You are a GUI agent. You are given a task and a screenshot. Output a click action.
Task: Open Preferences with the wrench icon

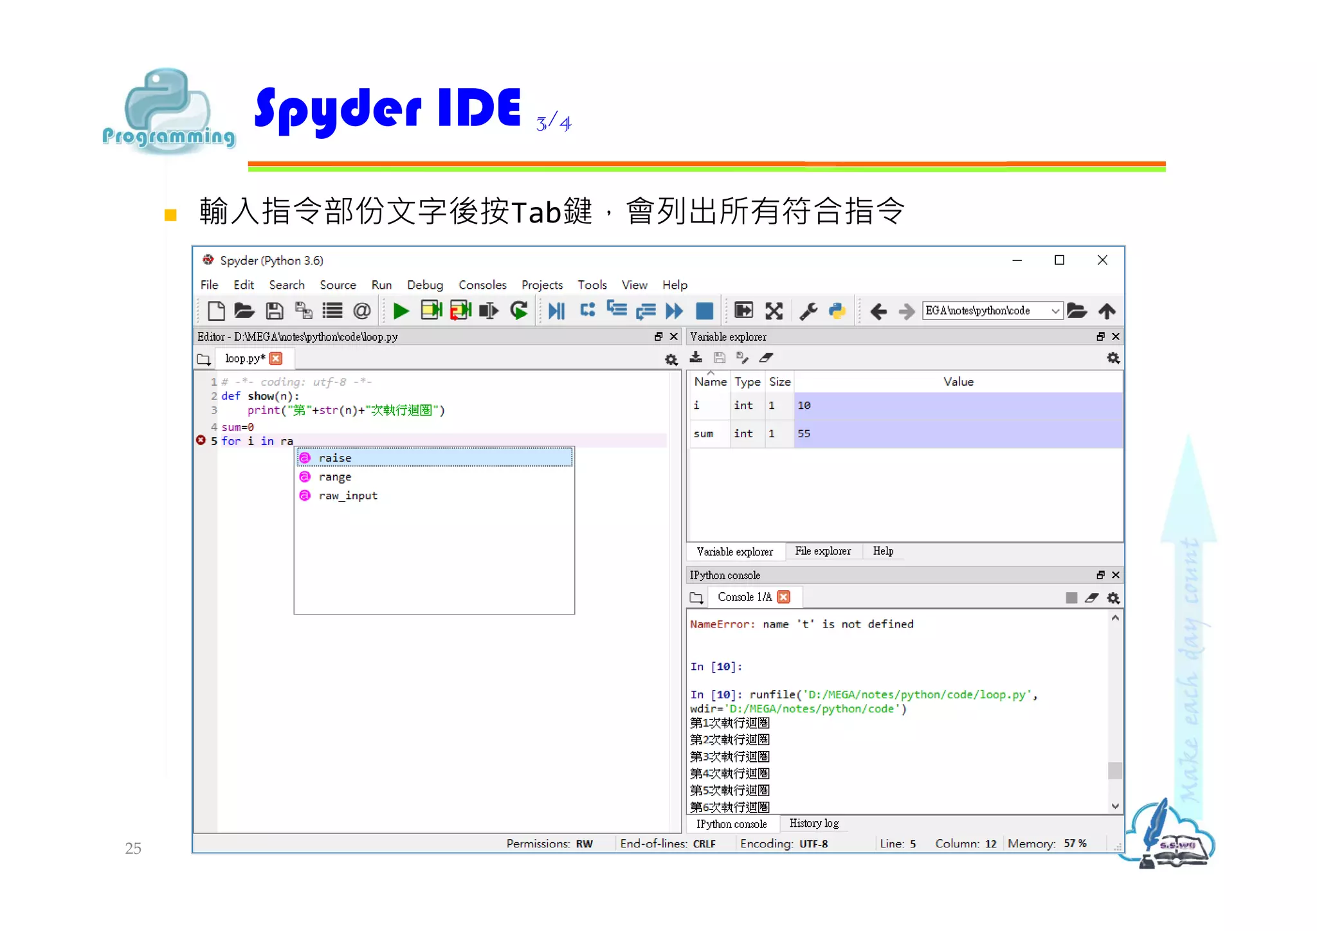[808, 311]
